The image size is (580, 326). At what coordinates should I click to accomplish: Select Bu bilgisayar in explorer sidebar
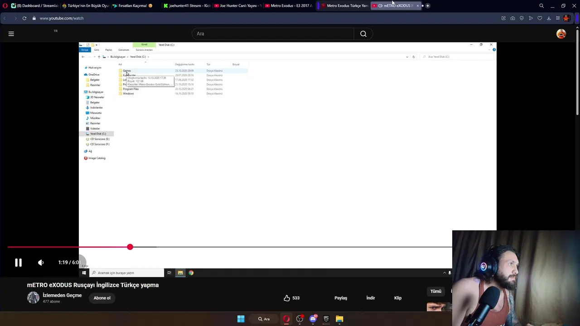pyautogui.click(x=96, y=92)
